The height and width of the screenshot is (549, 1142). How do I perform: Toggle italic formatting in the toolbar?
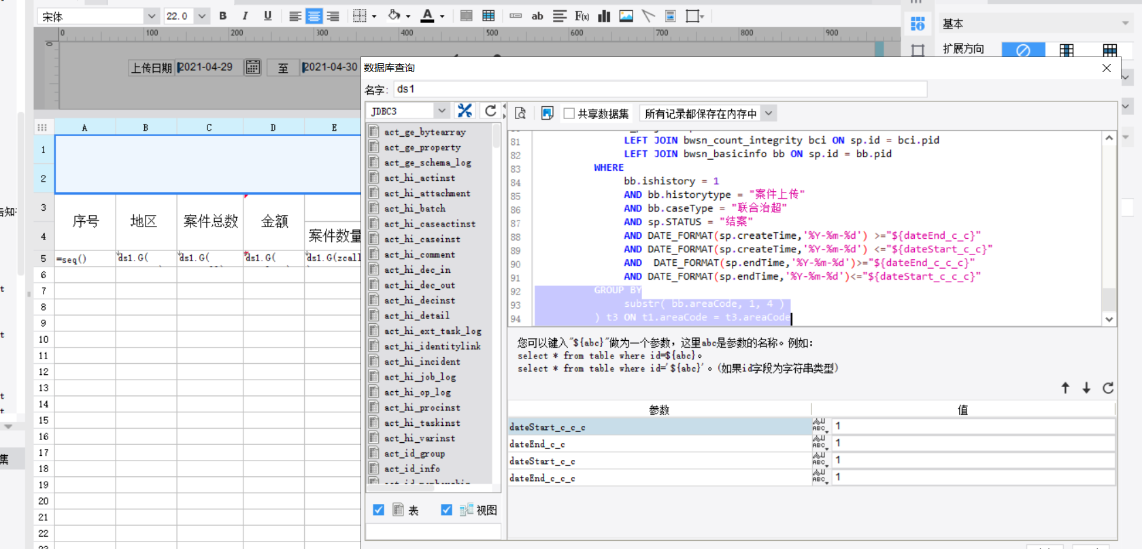point(245,16)
